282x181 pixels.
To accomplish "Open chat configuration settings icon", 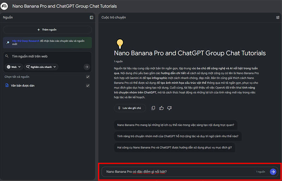I will pyautogui.click(x=277, y=17).
